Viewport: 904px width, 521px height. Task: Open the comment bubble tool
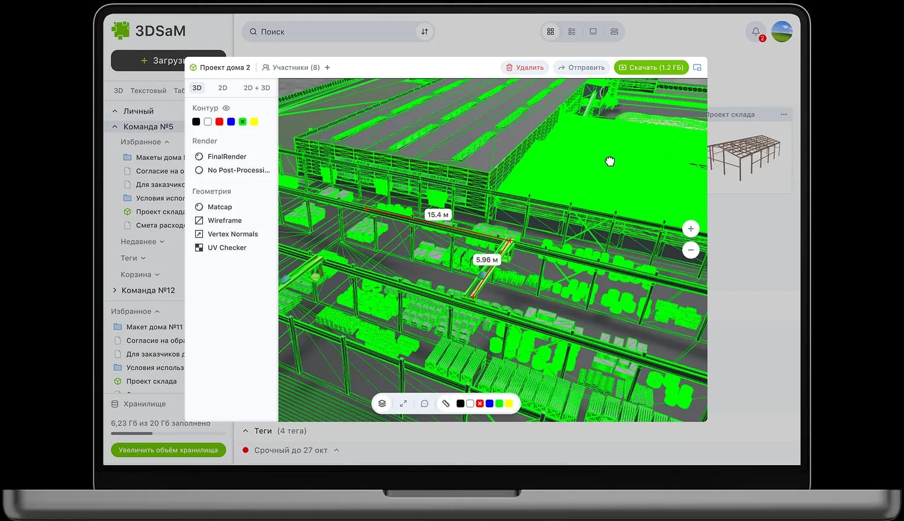tap(424, 404)
